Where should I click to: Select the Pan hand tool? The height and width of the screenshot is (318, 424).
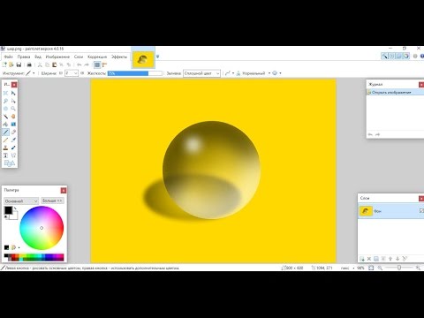coord(13,117)
